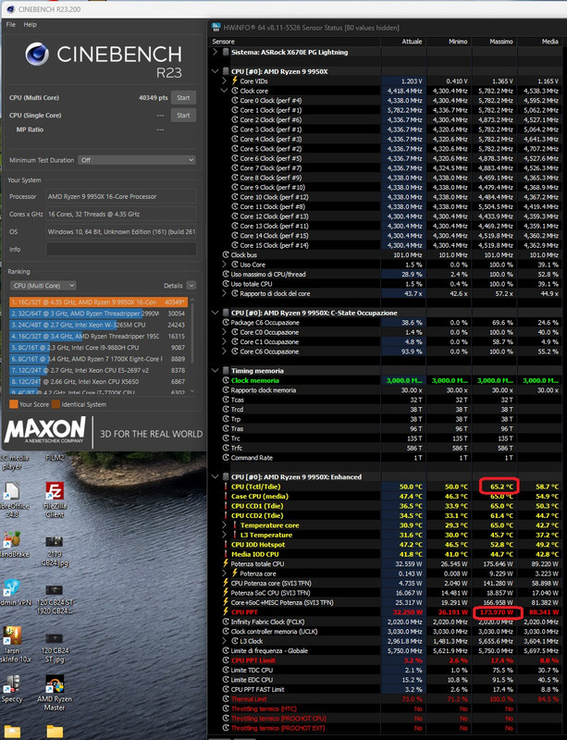Screen dimensions: 567x740
Task: Click the Cinebench title bar app icon
Action: pyautogui.click(x=11, y=9)
